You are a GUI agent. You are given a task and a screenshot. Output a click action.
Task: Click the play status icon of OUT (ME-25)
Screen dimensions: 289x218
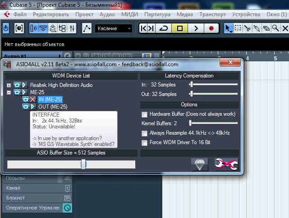coord(32,106)
